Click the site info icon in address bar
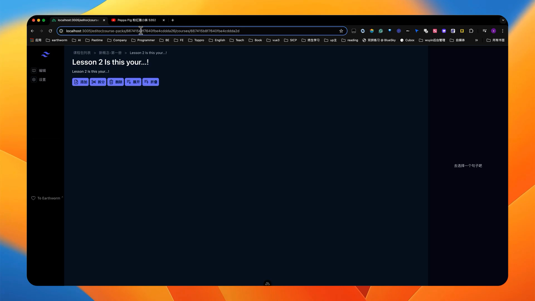The image size is (535, 301). coord(61,31)
